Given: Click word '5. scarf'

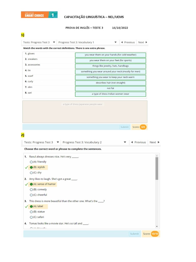Looking at the screenshot, I should (29, 76).
